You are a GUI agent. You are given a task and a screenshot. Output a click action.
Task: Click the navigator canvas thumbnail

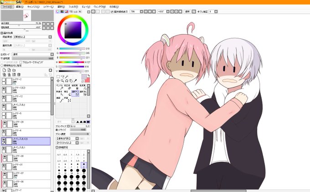tap(27, 16)
